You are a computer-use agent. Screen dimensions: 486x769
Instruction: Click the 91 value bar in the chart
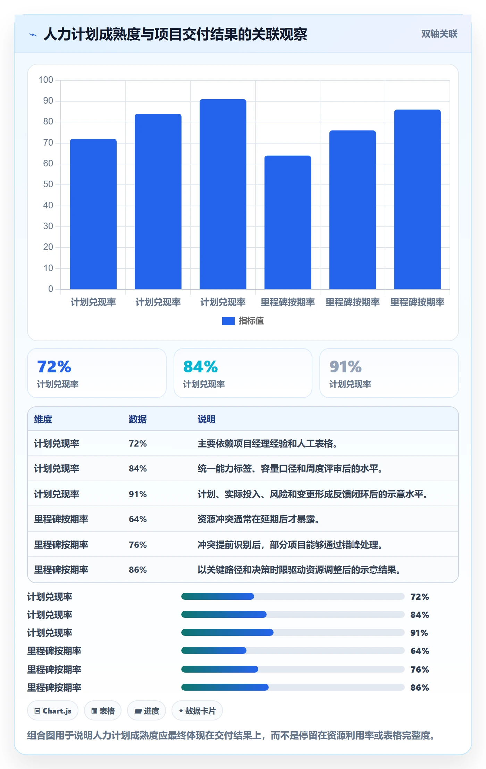point(223,194)
